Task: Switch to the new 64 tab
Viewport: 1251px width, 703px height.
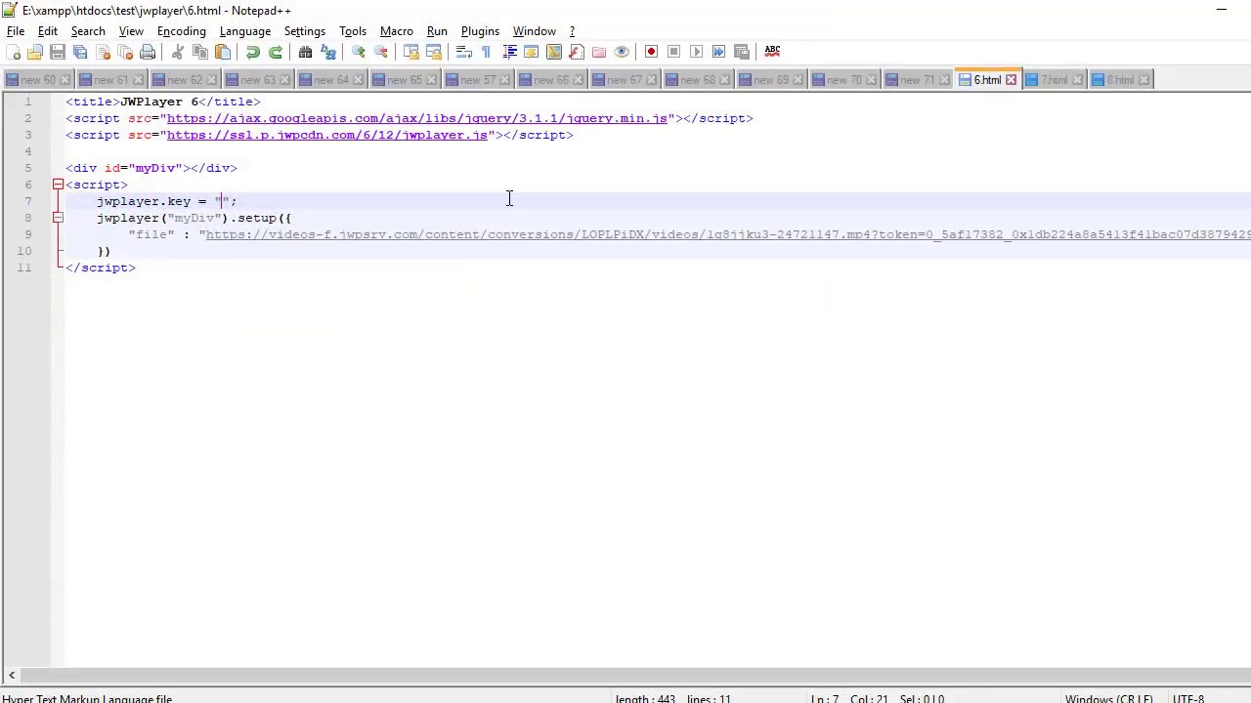Action: point(331,80)
